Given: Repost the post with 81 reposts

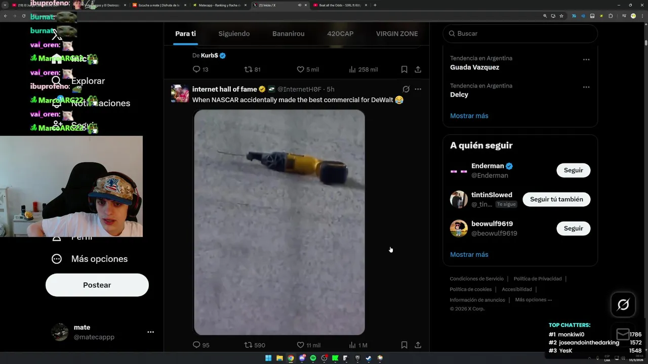Looking at the screenshot, I should [x=252, y=69].
